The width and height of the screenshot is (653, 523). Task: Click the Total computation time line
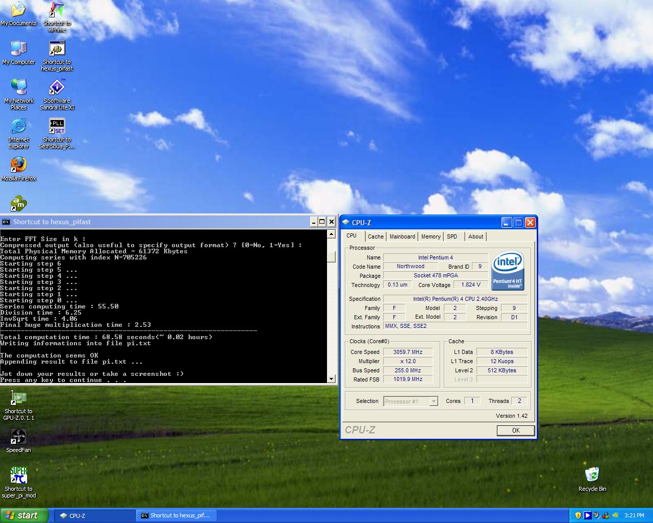click(106, 337)
